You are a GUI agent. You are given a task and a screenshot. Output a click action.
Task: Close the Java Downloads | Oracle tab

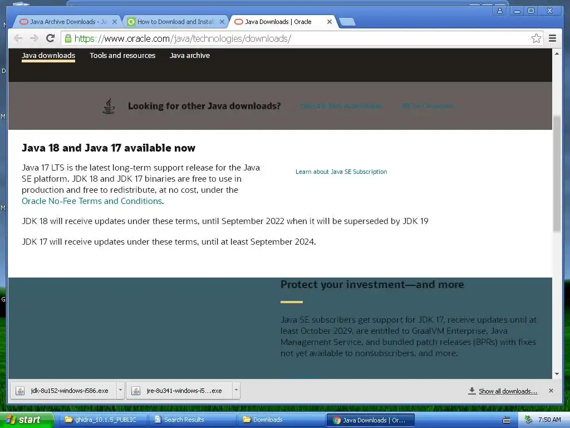point(330,22)
